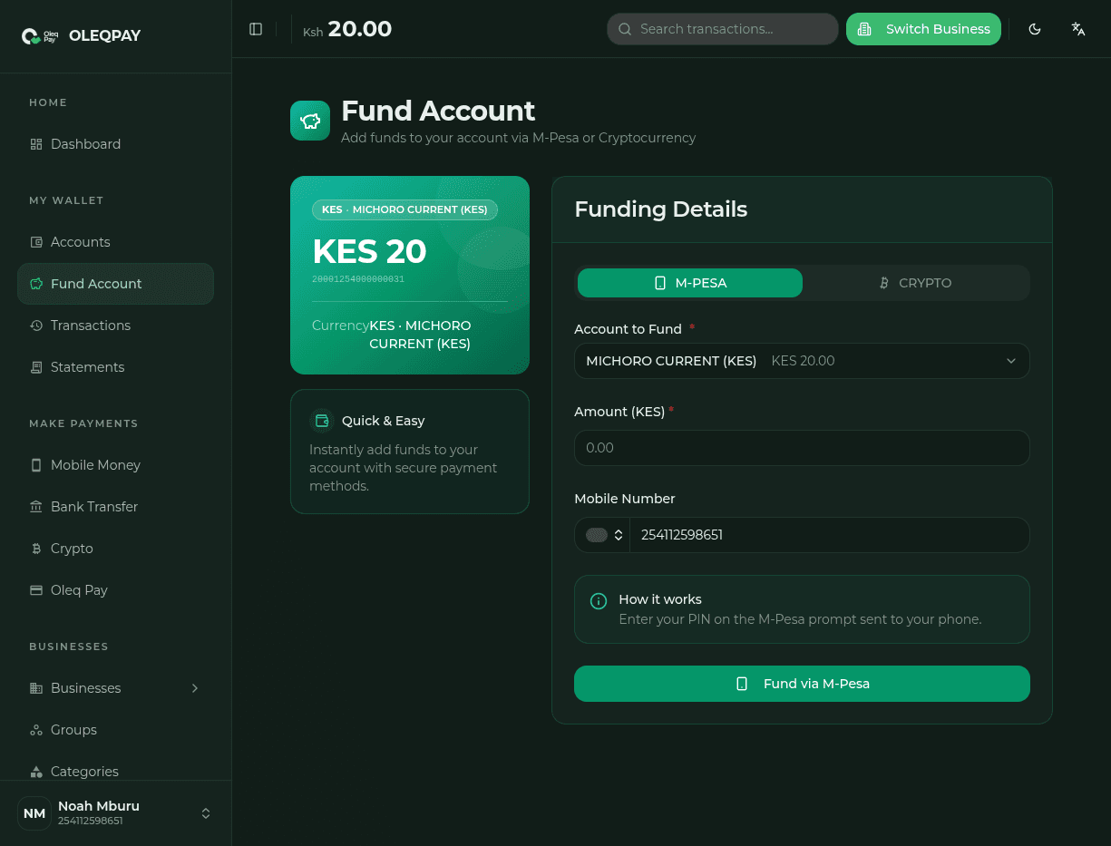Open the language translate icon
Viewport: 1111px width, 846px height.
(x=1078, y=29)
